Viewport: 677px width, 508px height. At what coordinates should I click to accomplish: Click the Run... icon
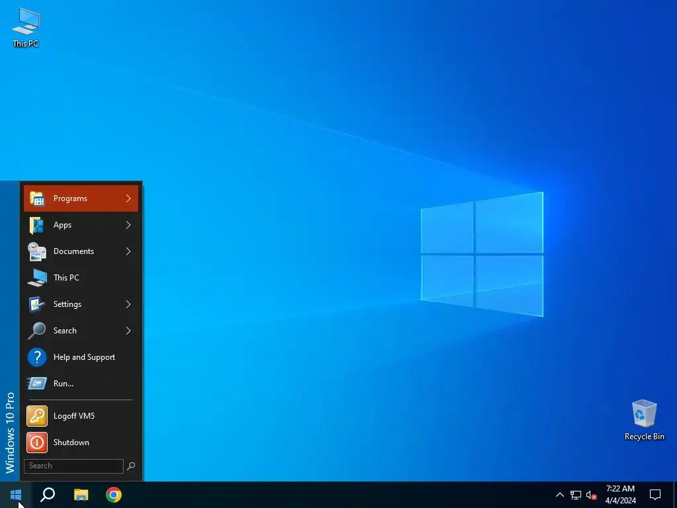tap(37, 384)
